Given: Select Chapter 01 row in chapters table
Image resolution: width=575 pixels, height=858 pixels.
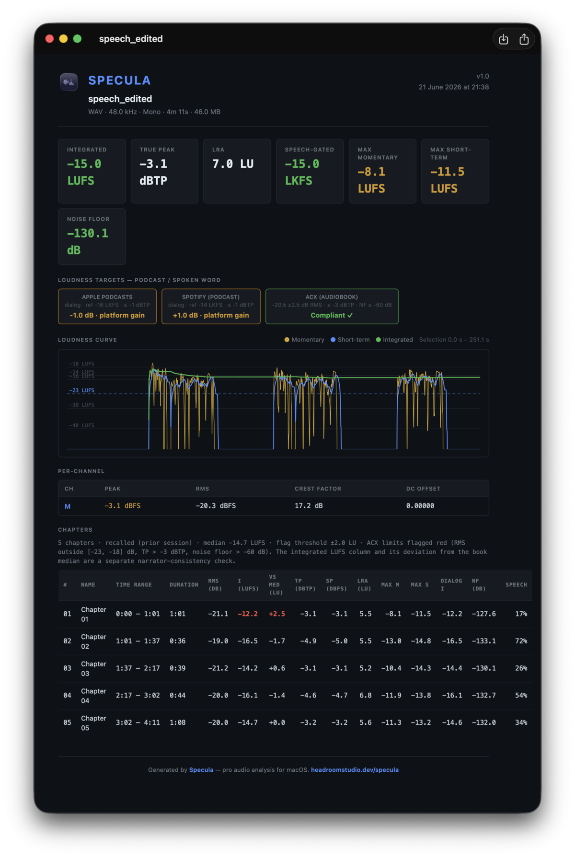Looking at the screenshot, I should (x=295, y=614).
